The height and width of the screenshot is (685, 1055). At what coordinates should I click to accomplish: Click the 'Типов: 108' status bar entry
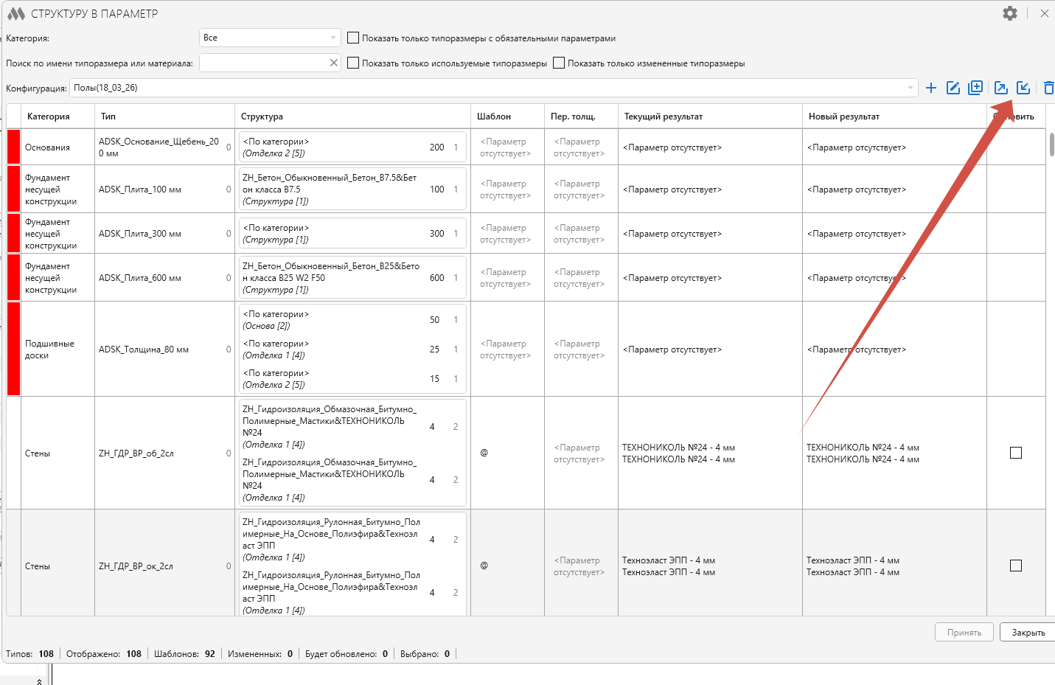point(29,653)
